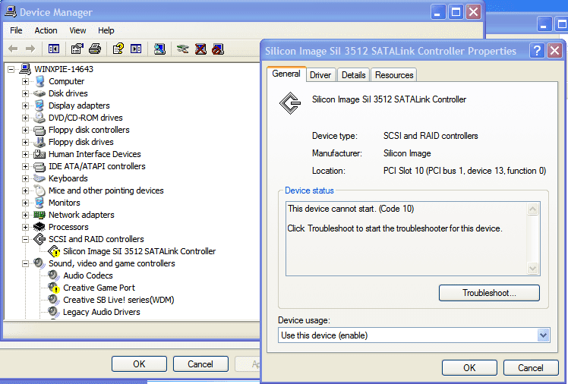This screenshot has width=568, height=384.
Task: Select the Display adapters category icon
Action: point(39,105)
